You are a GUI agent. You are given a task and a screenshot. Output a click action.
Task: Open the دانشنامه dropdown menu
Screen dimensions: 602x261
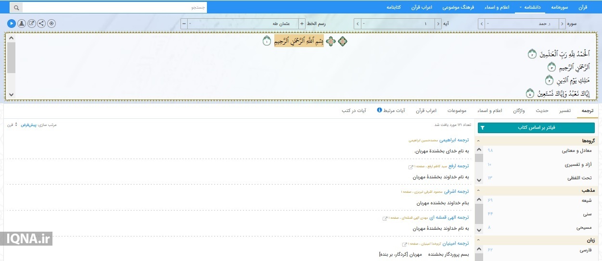530,7
